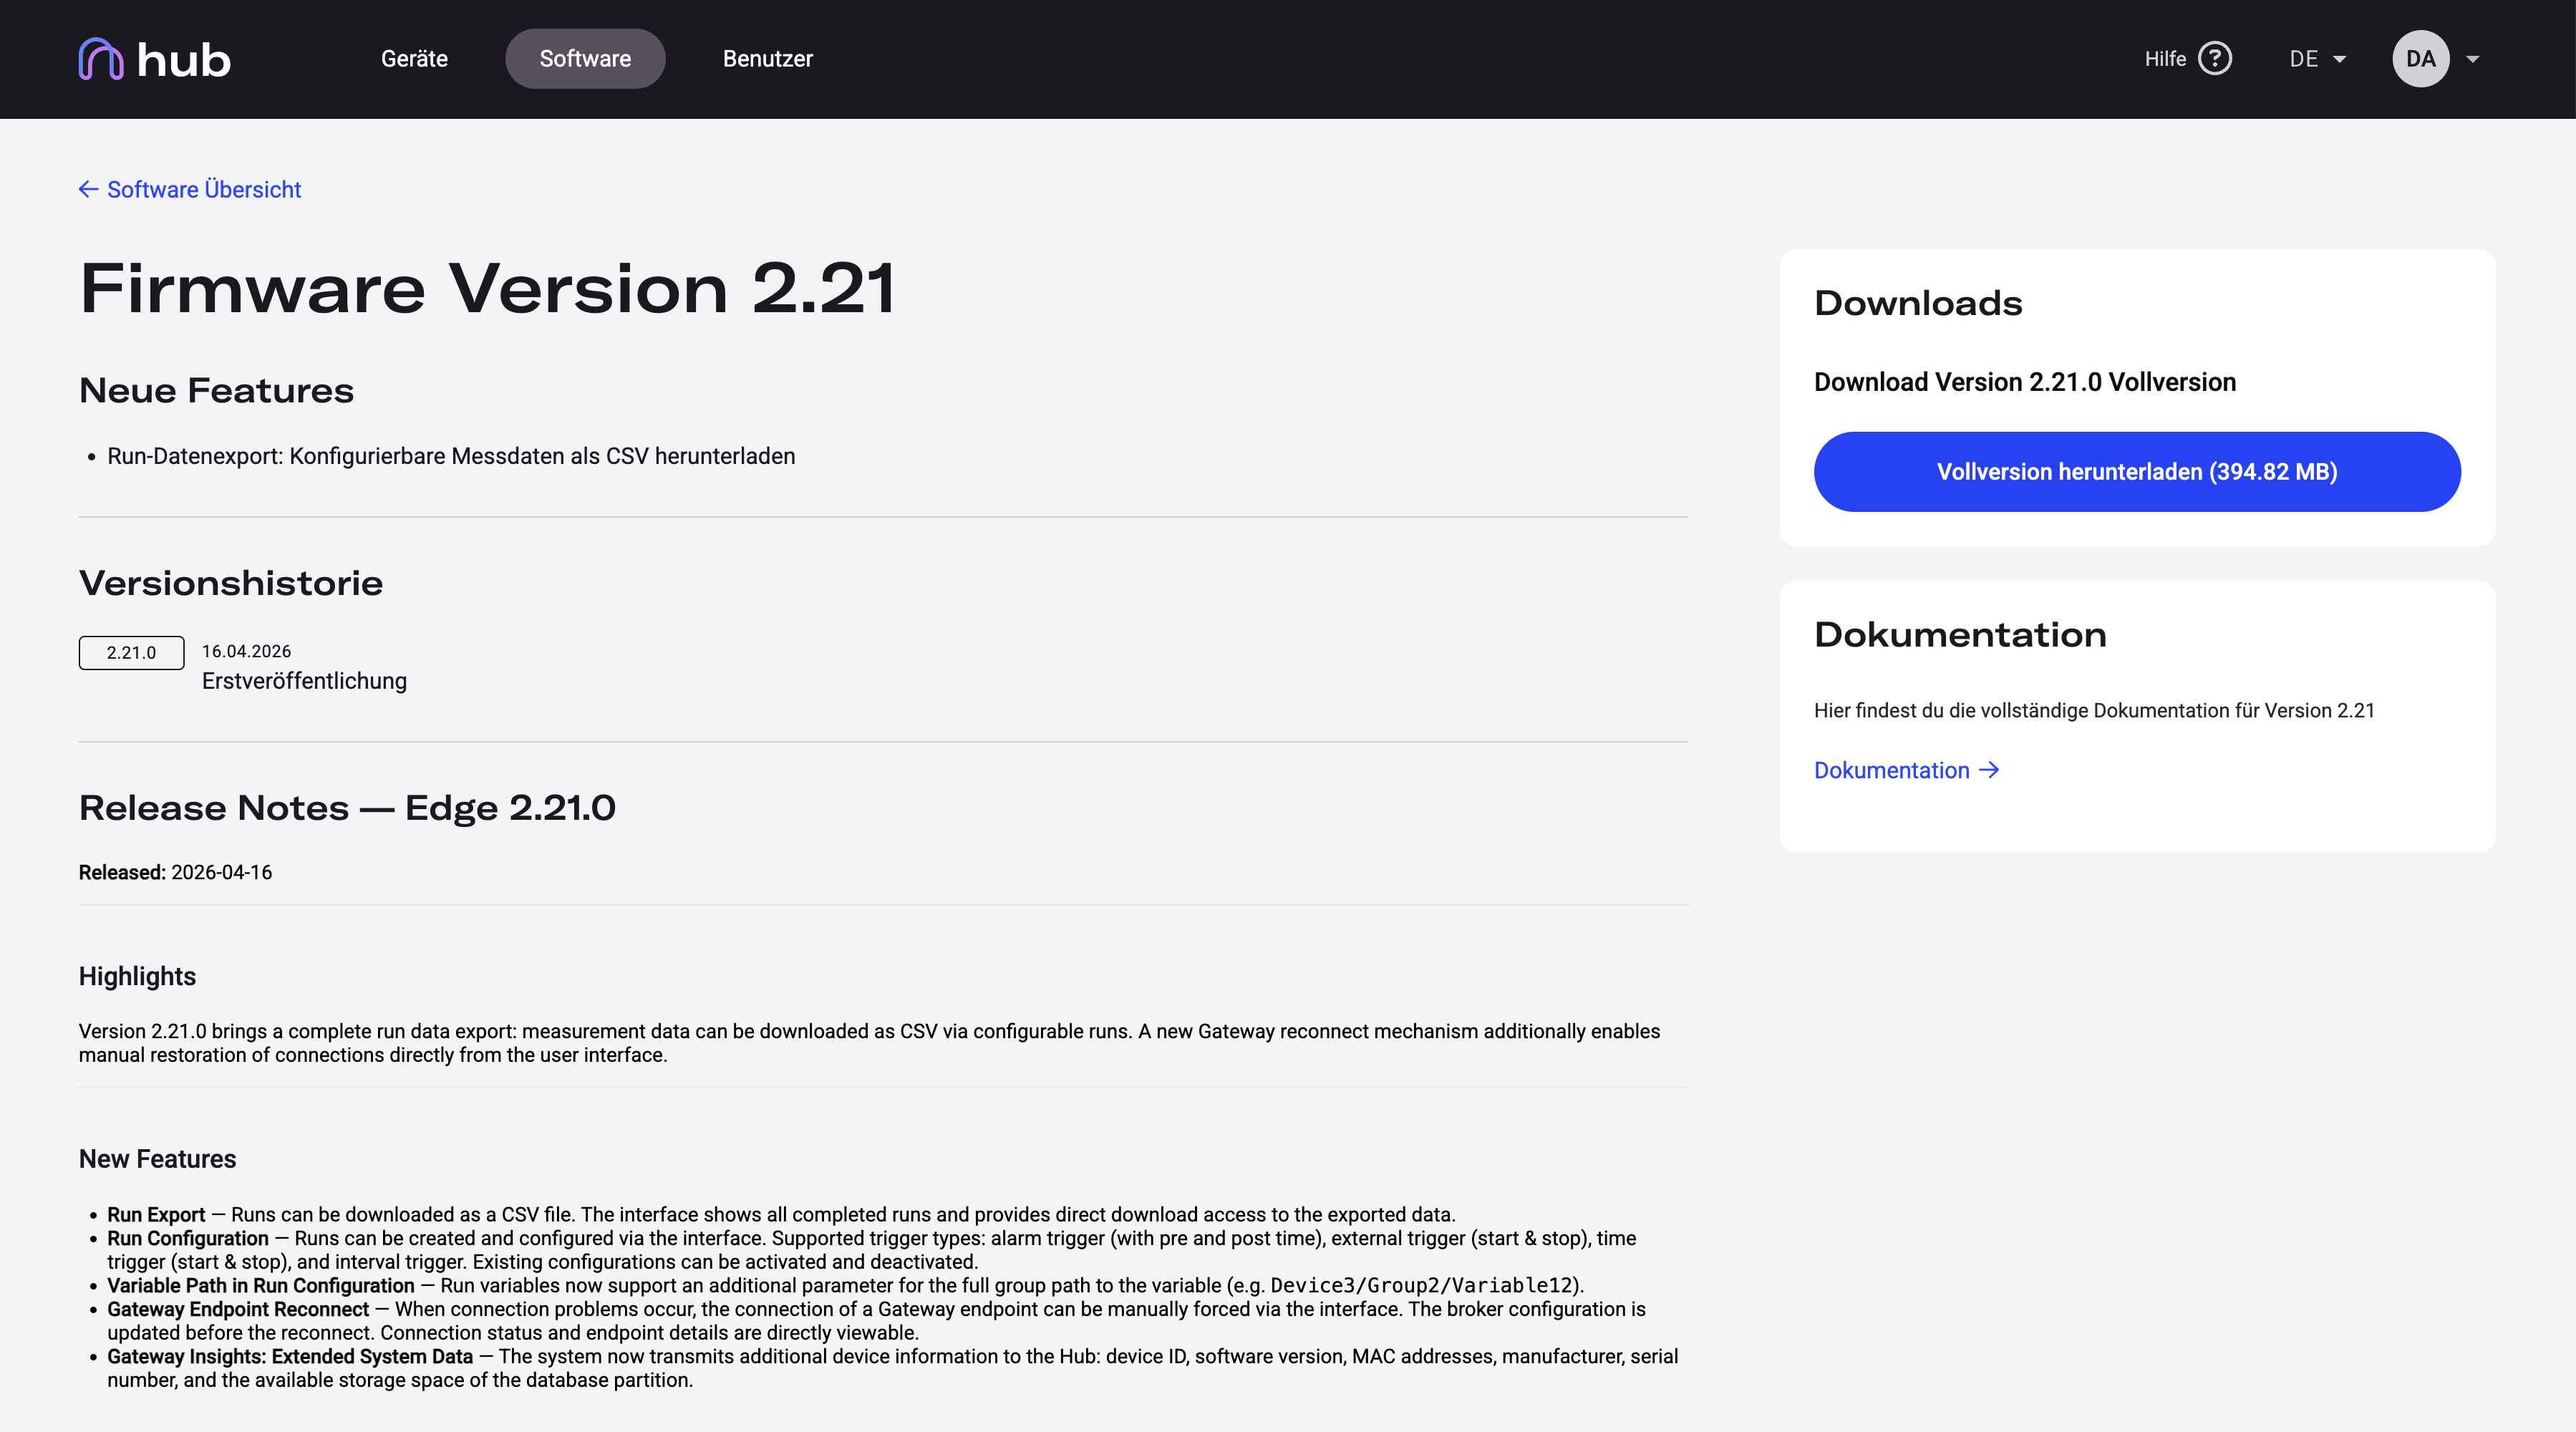Click the 16.04.2026 date text

tap(246, 651)
